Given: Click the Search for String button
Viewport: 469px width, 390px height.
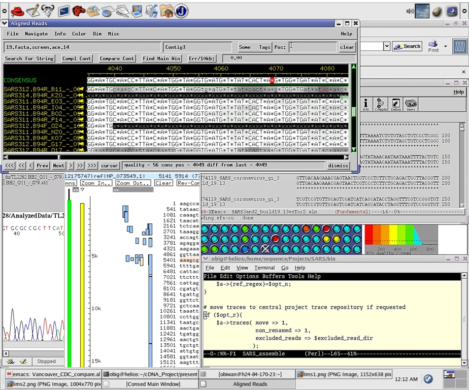Looking at the screenshot, I should [x=29, y=58].
